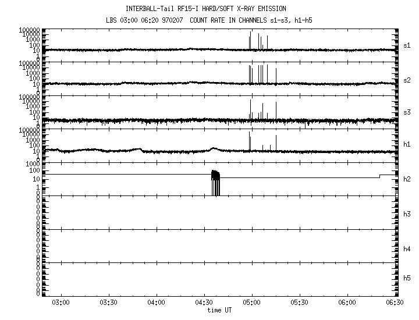Click the 05:30 time axis label
This screenshot has width=419, height=320.
(299, 303)
